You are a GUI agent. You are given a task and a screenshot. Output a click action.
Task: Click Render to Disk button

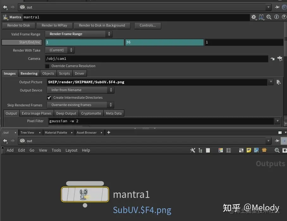point(18,26)
